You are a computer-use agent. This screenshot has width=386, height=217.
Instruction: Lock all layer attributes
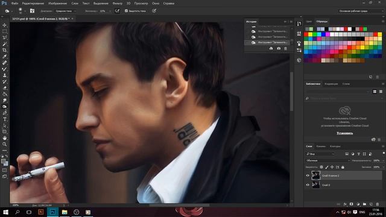pyautogui.click(x=343, y=167)
